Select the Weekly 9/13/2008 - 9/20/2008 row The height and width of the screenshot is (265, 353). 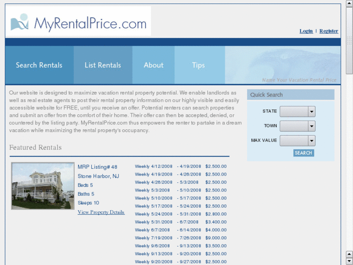coord(181,254)
